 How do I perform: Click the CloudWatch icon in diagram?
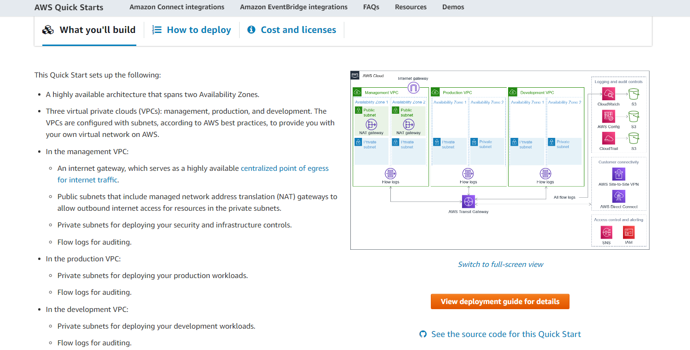click(608, 95)
